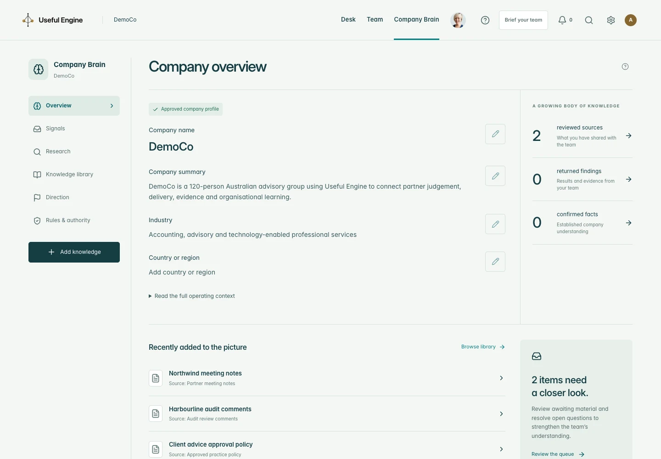Click the inbox icon on the review card
The image size is (661, 459).
tap(537, 356)
